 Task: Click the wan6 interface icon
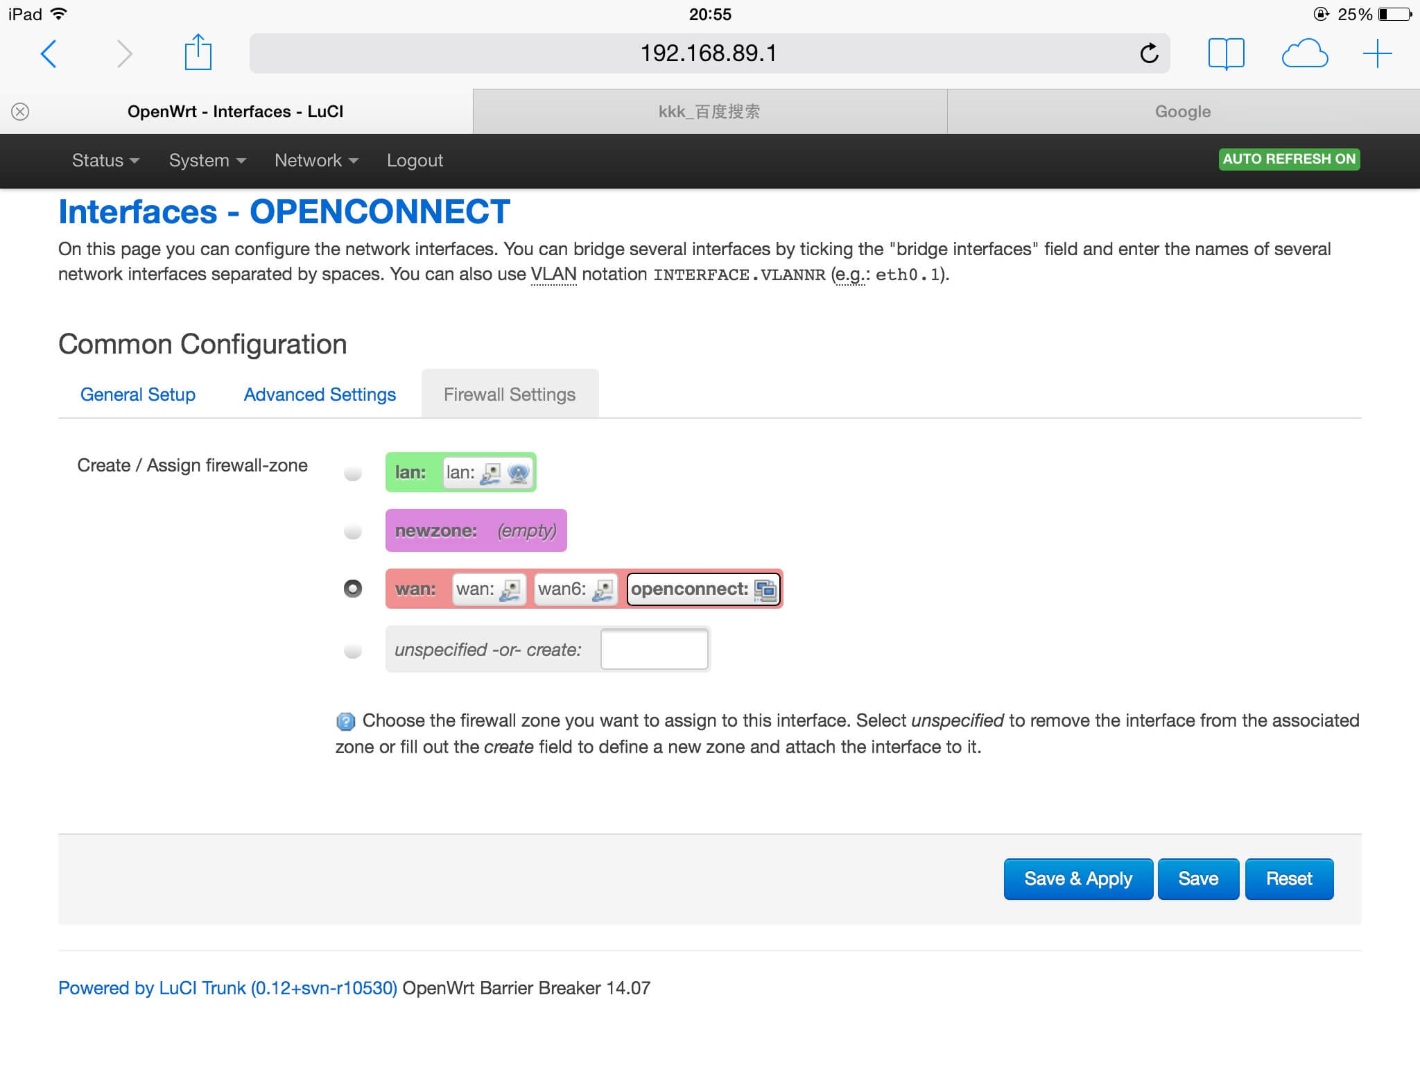coord(603,589)
